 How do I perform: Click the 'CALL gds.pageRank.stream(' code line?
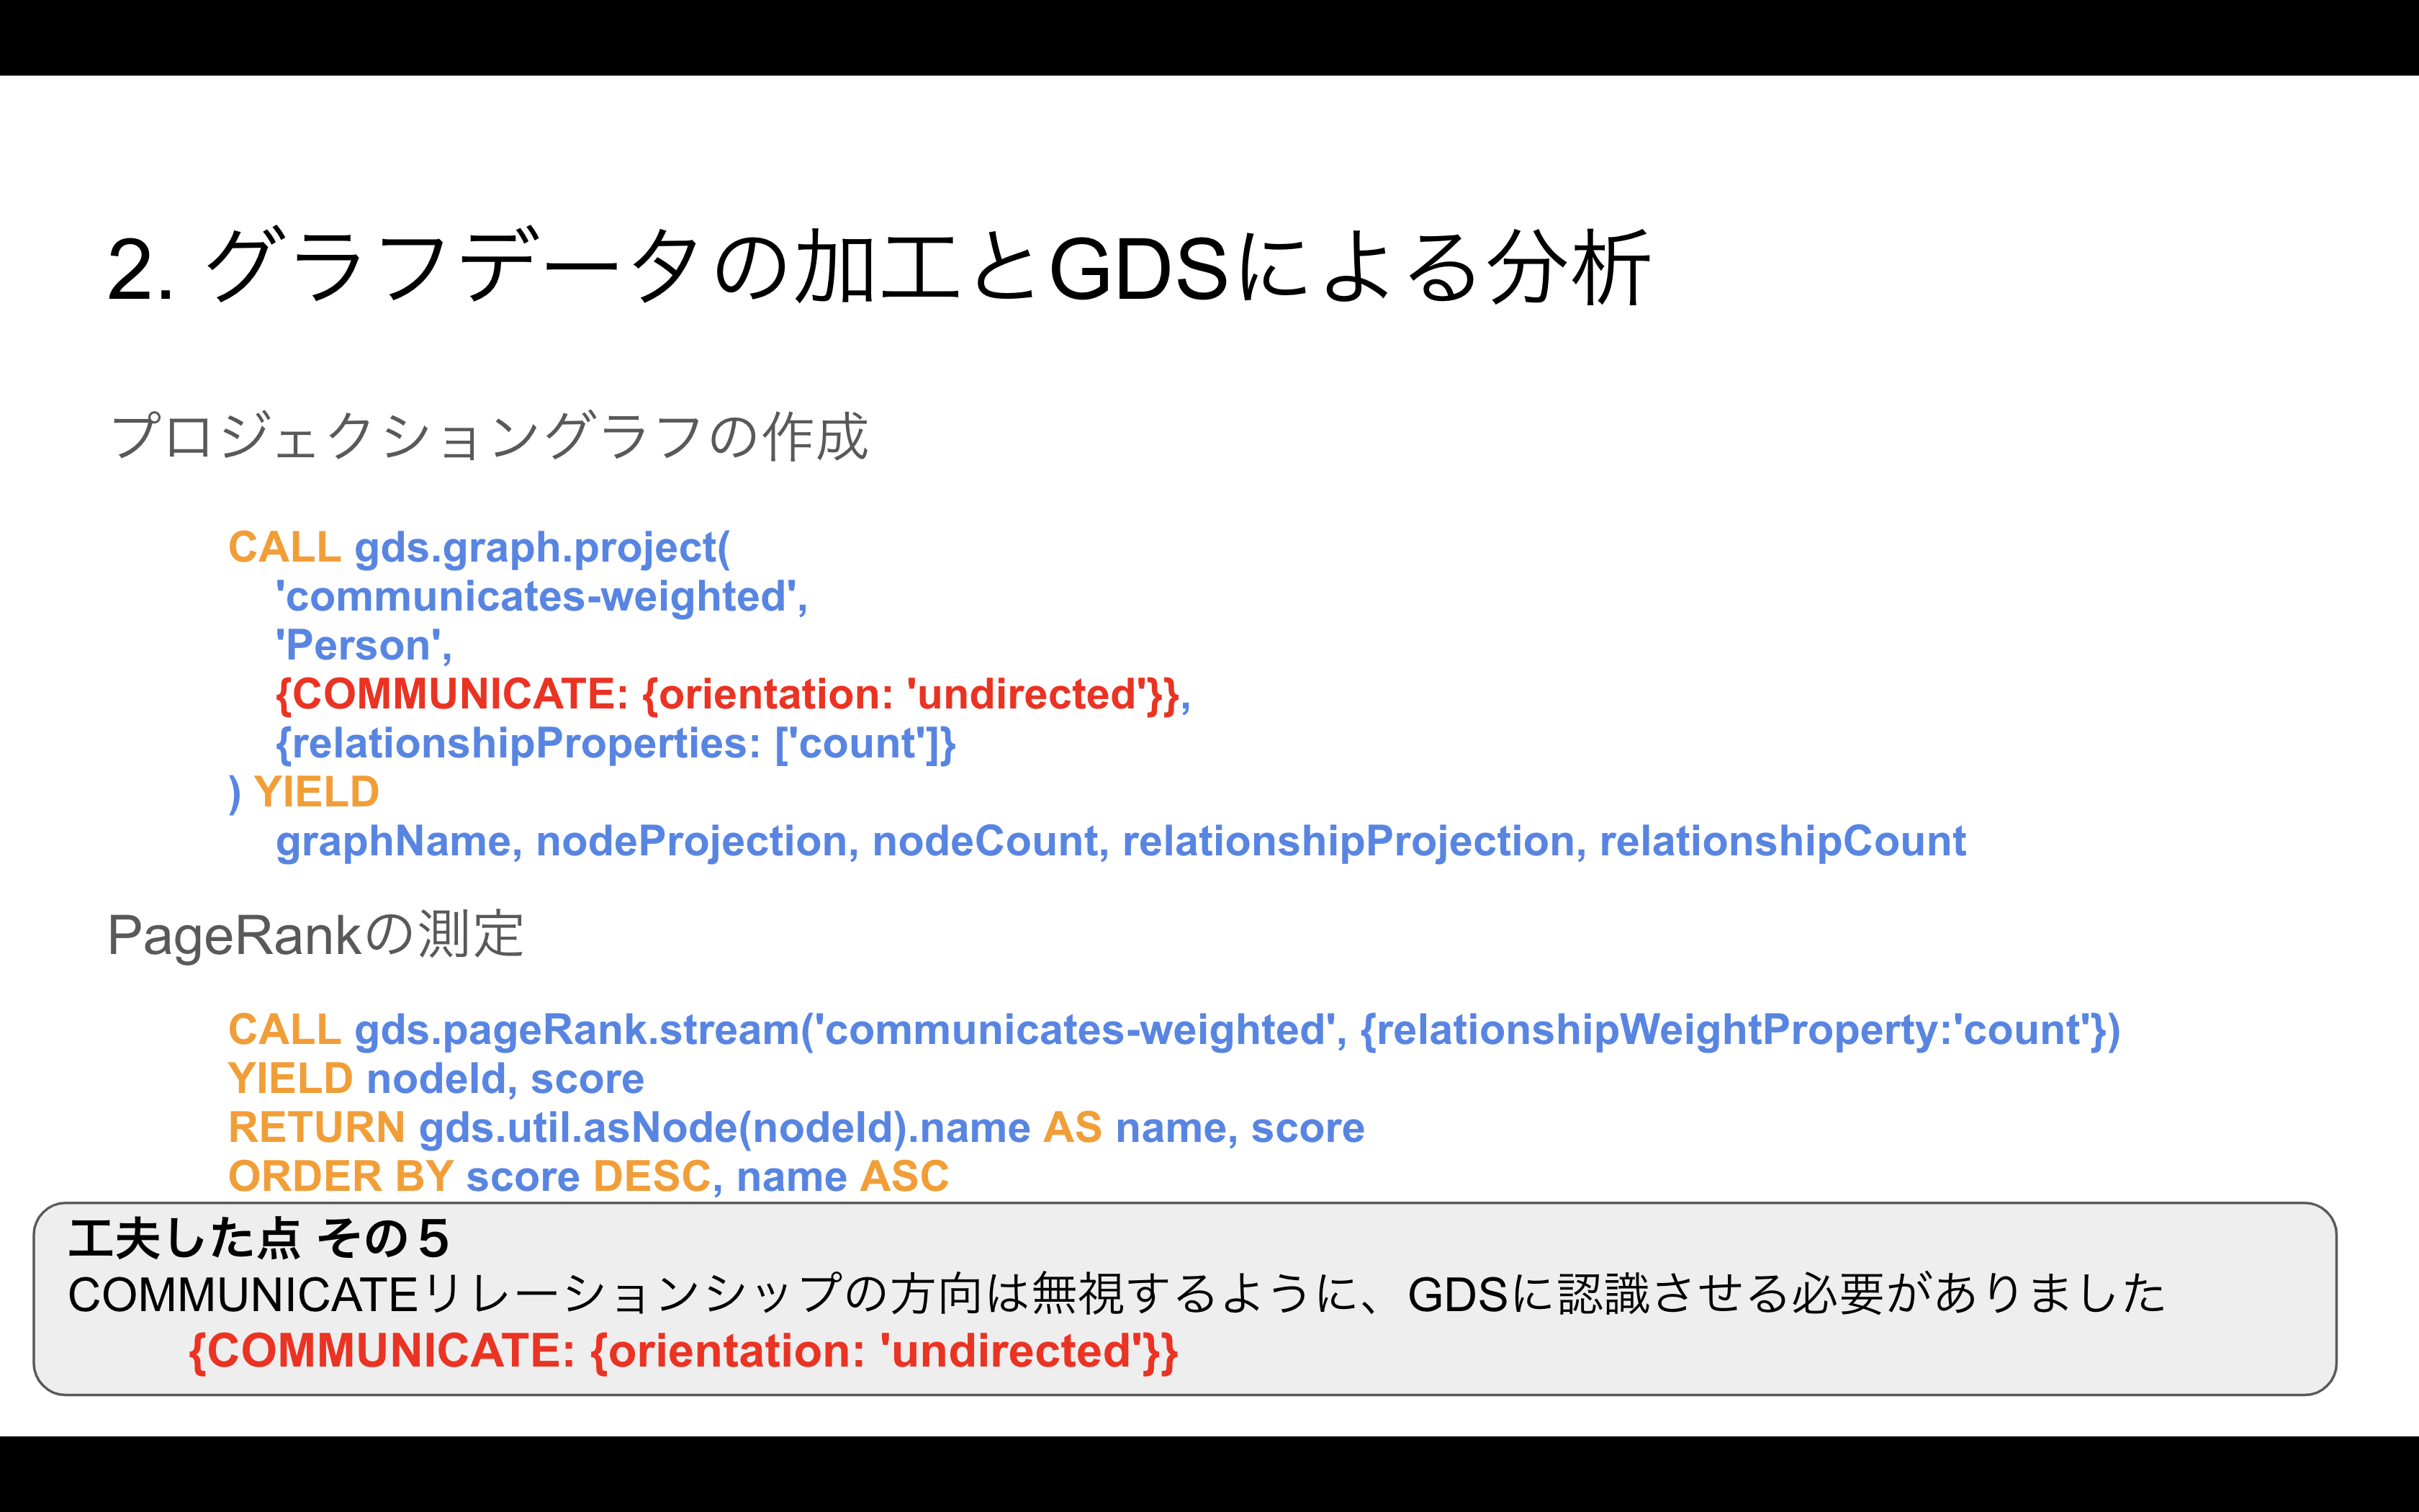1174,1030
